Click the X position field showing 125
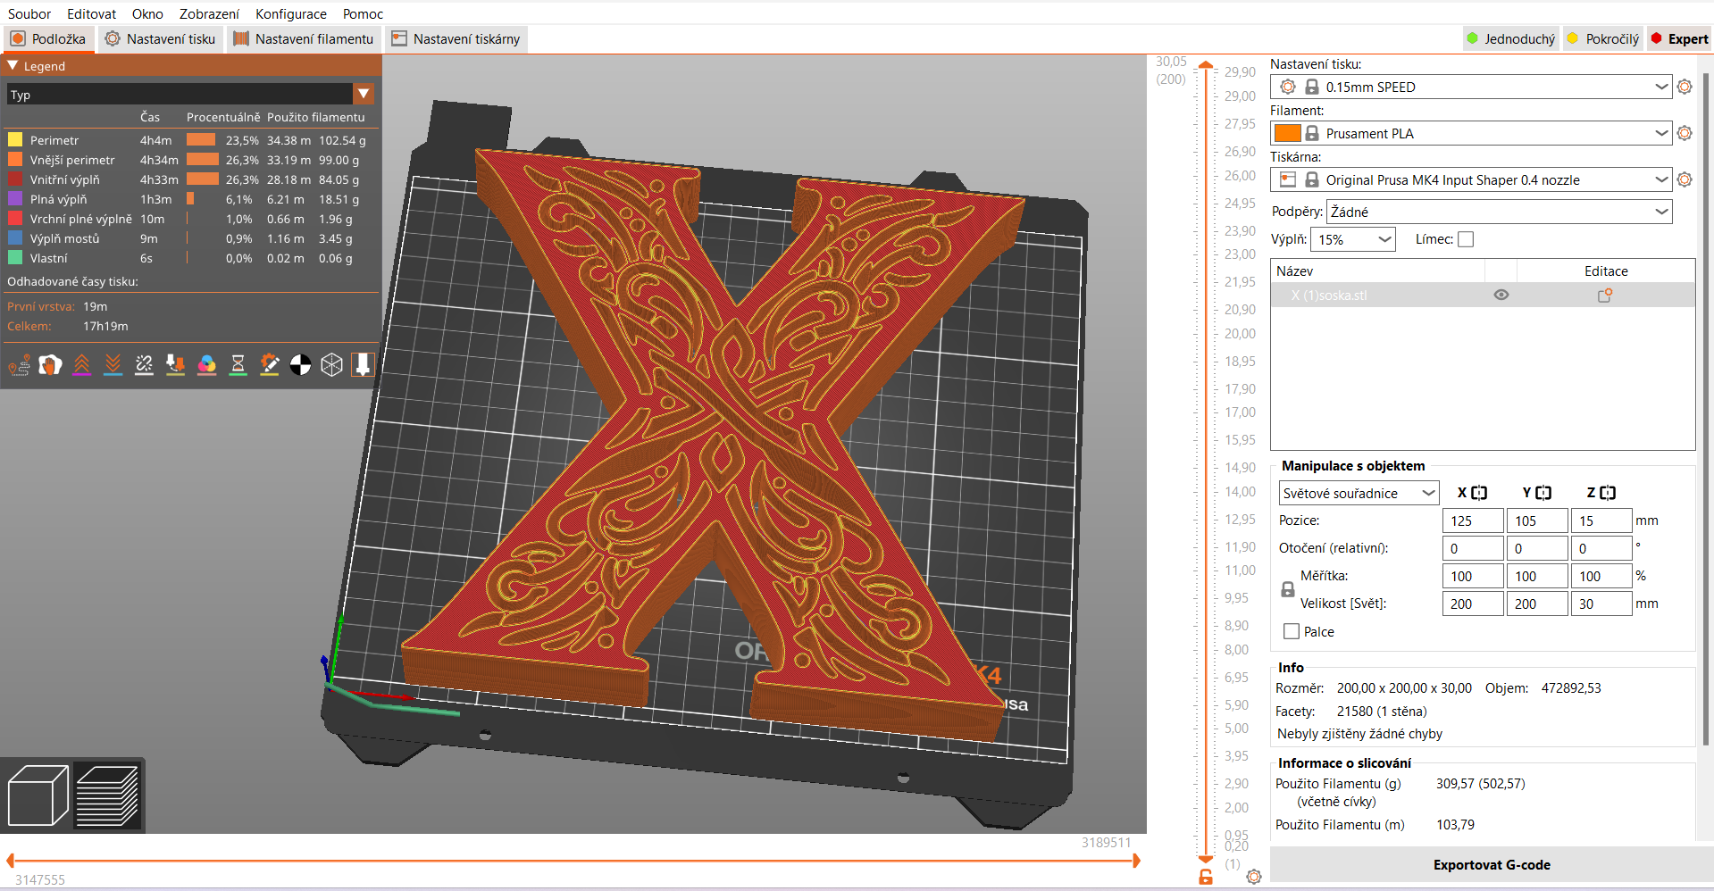Viewport: 1714px width, 891px height. pyautogui.click(x=1472, y=520)
